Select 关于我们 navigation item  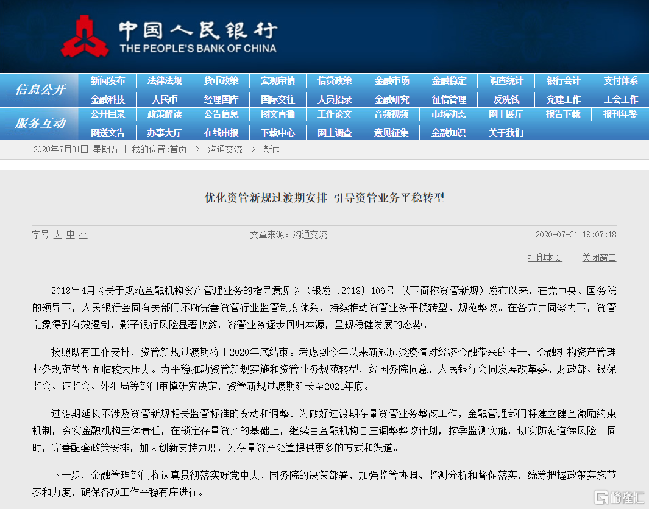[x=506, y=133]
